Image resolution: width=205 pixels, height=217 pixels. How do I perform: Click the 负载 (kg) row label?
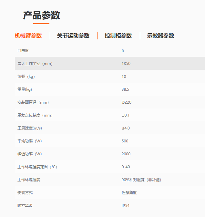(x=26, y=77)
